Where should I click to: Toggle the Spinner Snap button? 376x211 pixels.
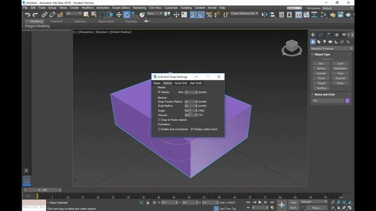217,15
